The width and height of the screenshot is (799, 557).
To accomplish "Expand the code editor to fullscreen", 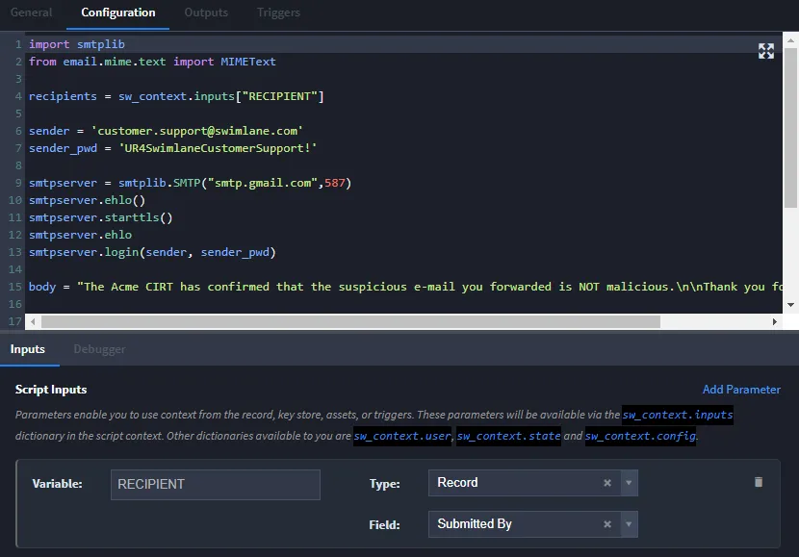I will pyautogui.click(x=766, y=51).
